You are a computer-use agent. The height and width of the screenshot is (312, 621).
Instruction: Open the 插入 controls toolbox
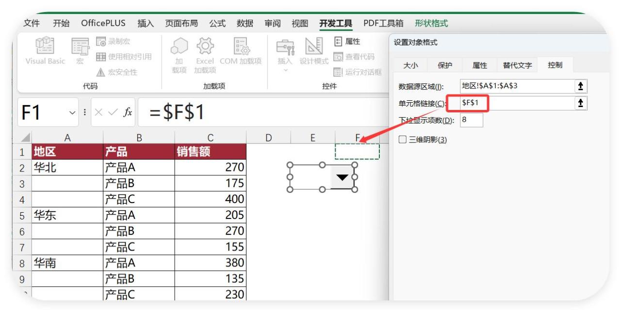[x=285, y=54]
